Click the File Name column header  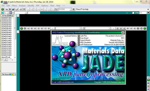[5, 74]
